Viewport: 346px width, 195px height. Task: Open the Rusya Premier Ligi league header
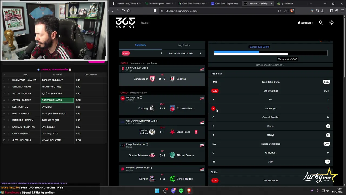tap(162, 145)
